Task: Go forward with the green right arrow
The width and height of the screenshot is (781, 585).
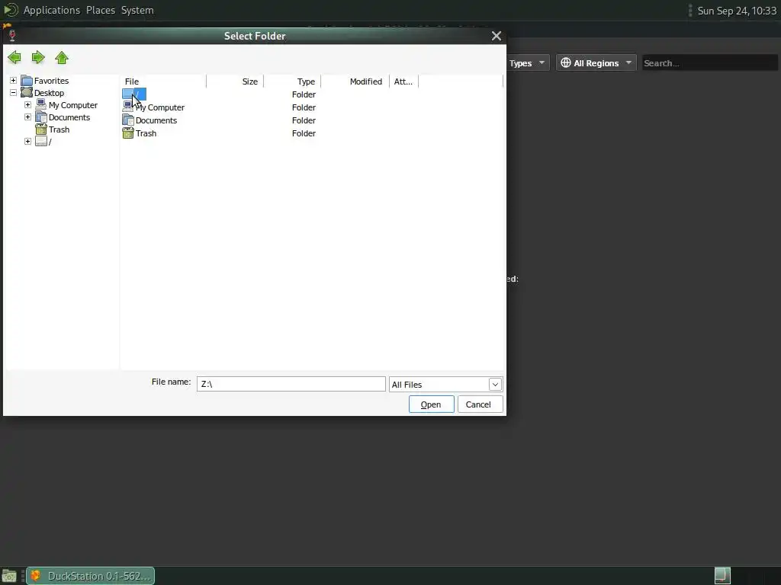Action: tap(38, 58)
